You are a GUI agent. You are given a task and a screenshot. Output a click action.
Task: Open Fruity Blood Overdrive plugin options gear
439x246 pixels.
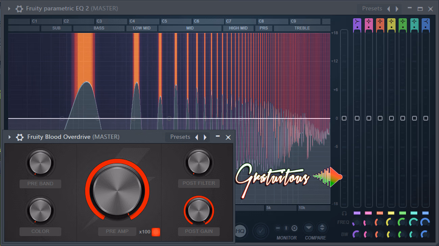click(20, 137)
